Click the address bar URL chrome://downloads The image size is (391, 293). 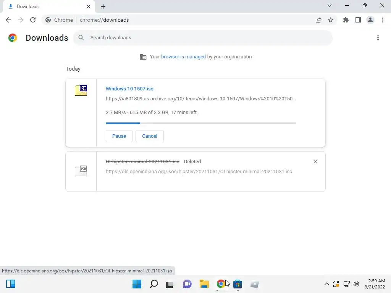104,20
